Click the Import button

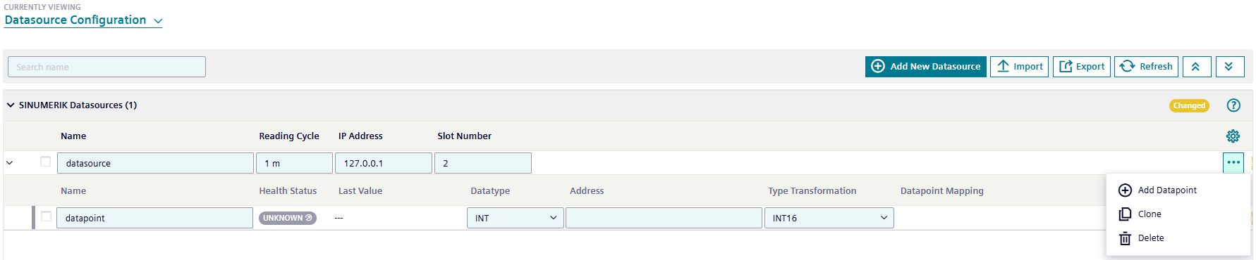coord(1019,67)
